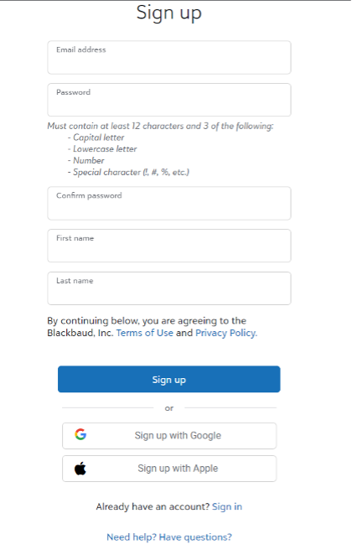This screenshot has width=352, height=560.
Task: Choose Sign up with Google
Action: [x=169, y=436]
